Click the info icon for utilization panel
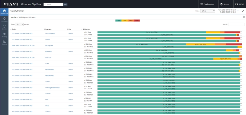This screenshot has width=246, height=115. pyautogui.click(x=244, y=17)
